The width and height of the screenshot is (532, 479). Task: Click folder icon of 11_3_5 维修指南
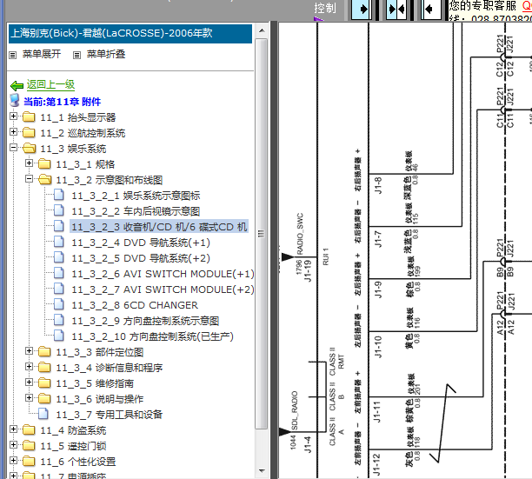(44, 383)
